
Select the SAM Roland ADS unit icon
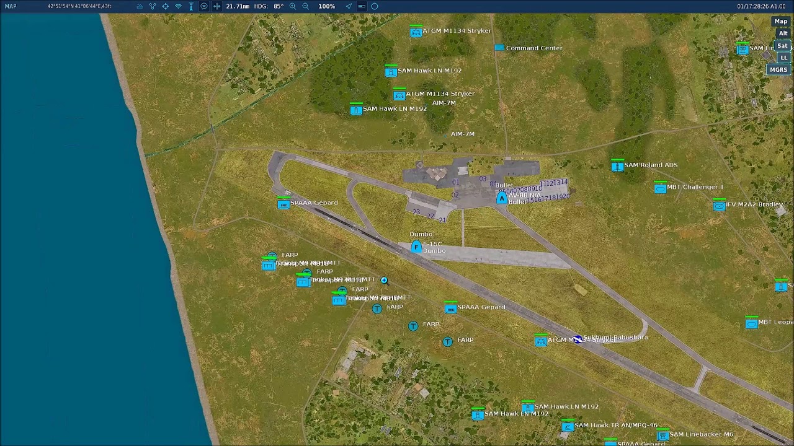point(617,166)
